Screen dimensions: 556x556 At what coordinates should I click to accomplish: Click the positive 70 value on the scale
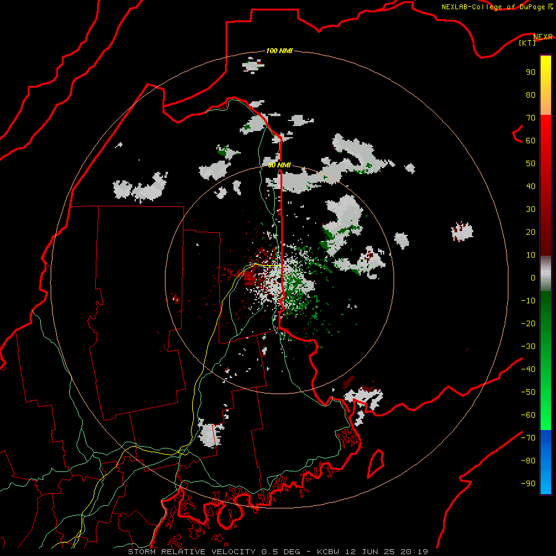tap(531, 118)
